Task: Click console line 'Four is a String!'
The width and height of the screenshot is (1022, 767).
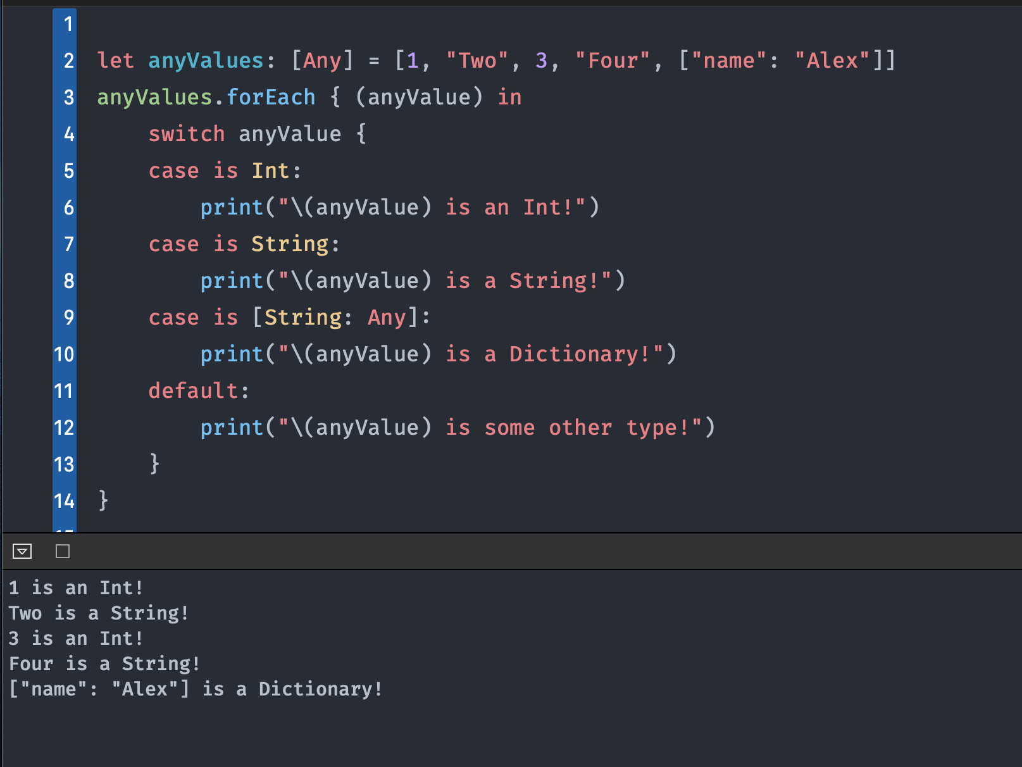Action: 104,664
